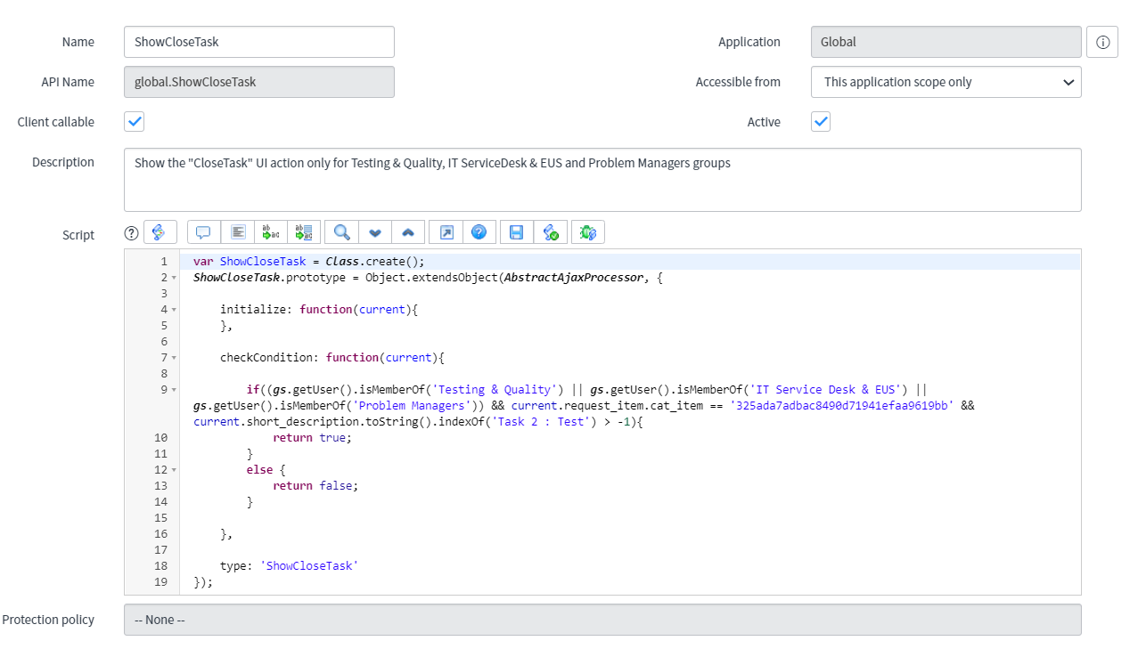The image size is (1138, 649).
Task: Click the find previous up-arrow icon
Action: click(x=408, y=232)
